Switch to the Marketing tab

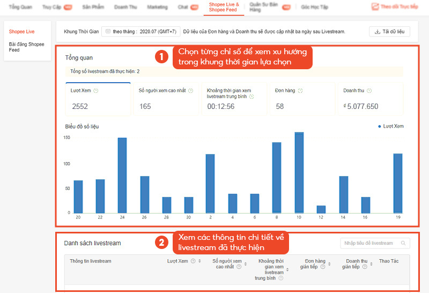[157, 7]
